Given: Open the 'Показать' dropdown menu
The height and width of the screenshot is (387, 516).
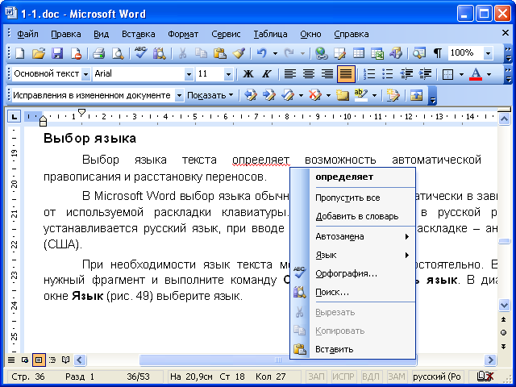Looking at the screenshot, I should click(x=210, y=95).
